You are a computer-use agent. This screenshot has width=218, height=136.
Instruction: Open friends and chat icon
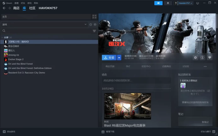tap(214, 132)
